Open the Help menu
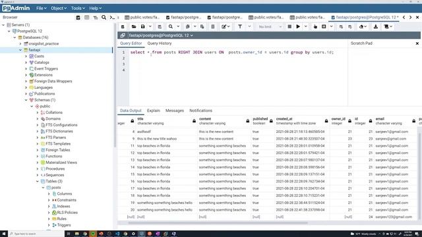The width and height of the screenshot is (422, 237). pos(95,9)
